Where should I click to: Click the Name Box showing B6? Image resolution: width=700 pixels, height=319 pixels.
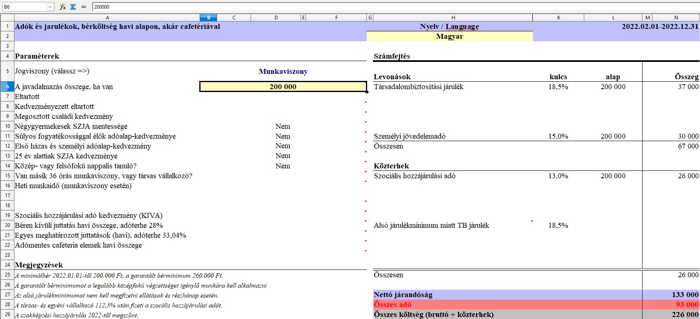[x=24, y=7]
